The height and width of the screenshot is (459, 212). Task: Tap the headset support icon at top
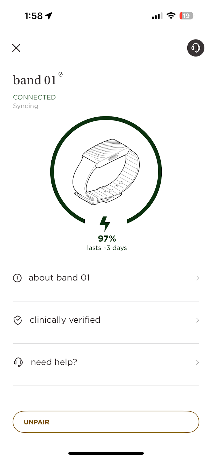[x=196, y=48]
